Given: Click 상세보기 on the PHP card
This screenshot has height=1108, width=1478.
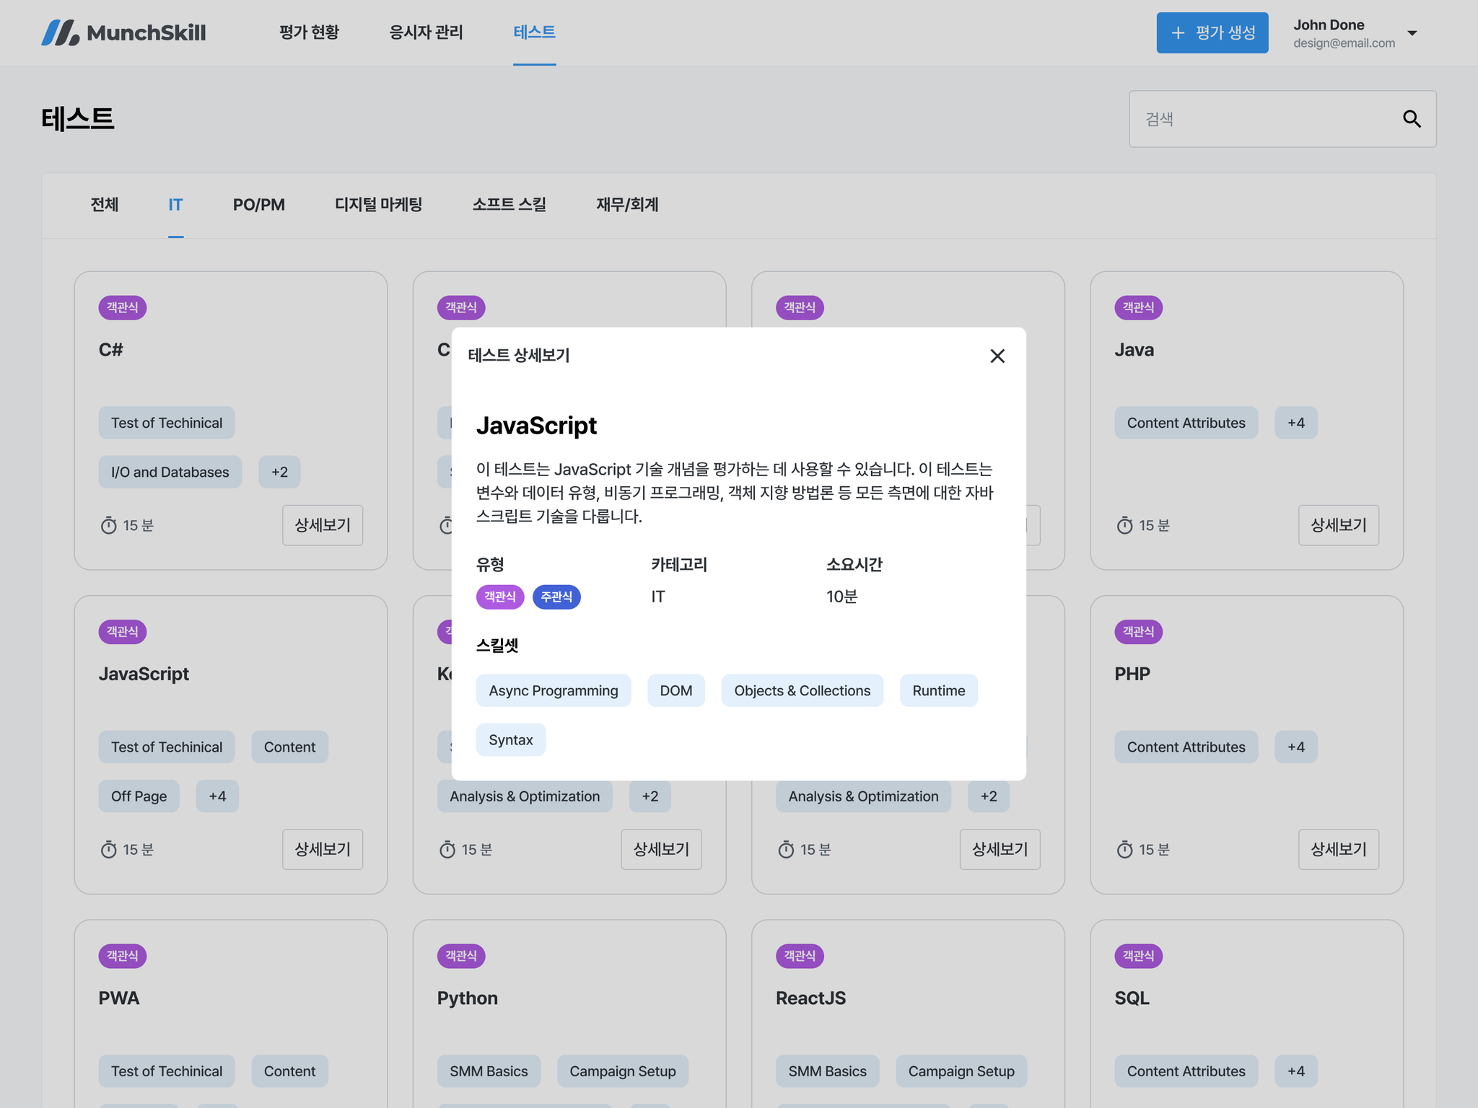Looking at the screenshot, I should [1338, 850].
